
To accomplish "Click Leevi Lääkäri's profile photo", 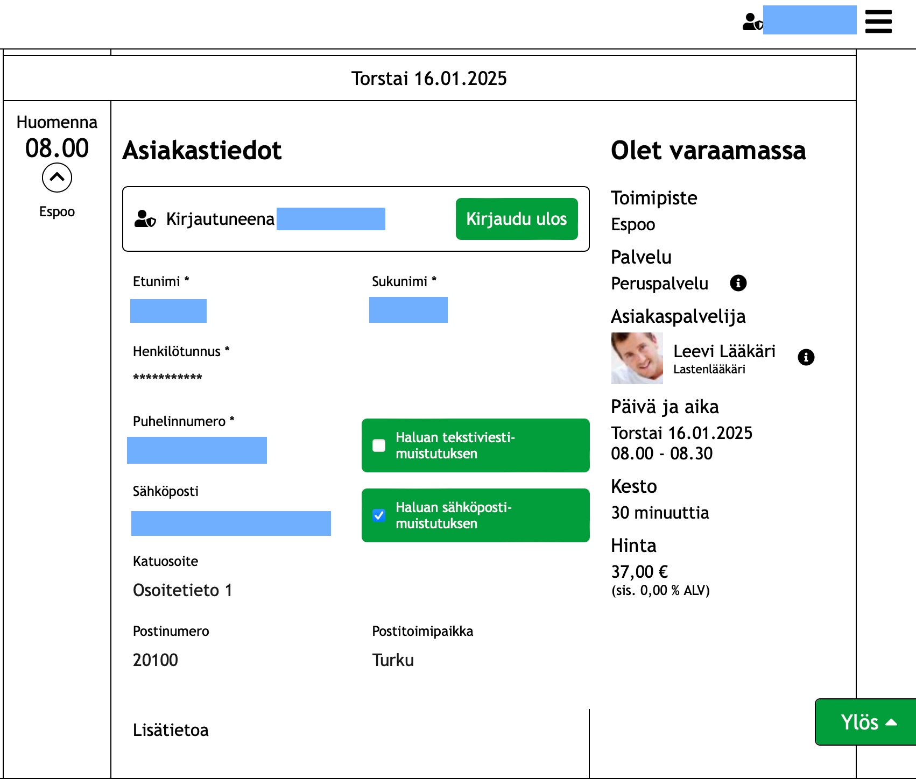I will point(637,358).
